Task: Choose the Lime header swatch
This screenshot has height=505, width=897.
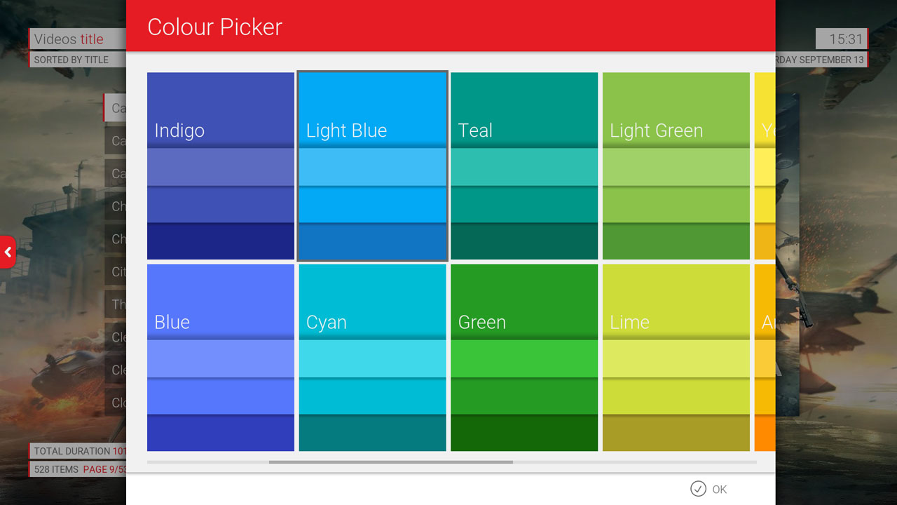Action: tap(676, 302)
